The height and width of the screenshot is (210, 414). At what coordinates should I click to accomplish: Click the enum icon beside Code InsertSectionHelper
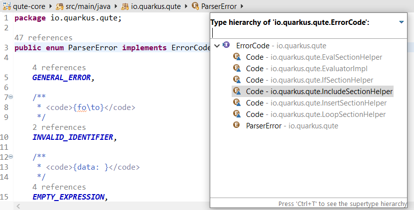(237, 103)
